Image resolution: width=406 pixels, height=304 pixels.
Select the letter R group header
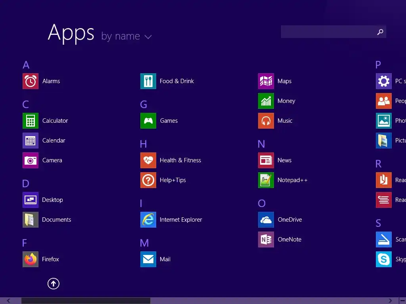(x=378, y=164)
